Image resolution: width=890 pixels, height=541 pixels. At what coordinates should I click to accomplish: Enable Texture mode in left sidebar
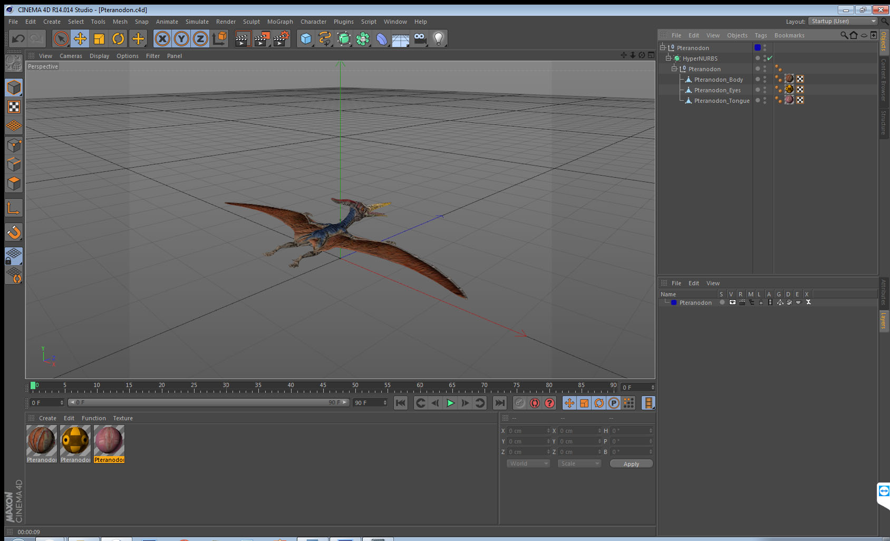click(14, 107)
